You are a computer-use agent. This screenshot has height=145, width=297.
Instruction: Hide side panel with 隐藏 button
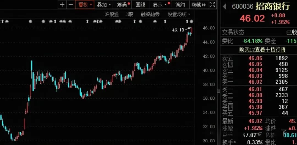pos(199,5)
